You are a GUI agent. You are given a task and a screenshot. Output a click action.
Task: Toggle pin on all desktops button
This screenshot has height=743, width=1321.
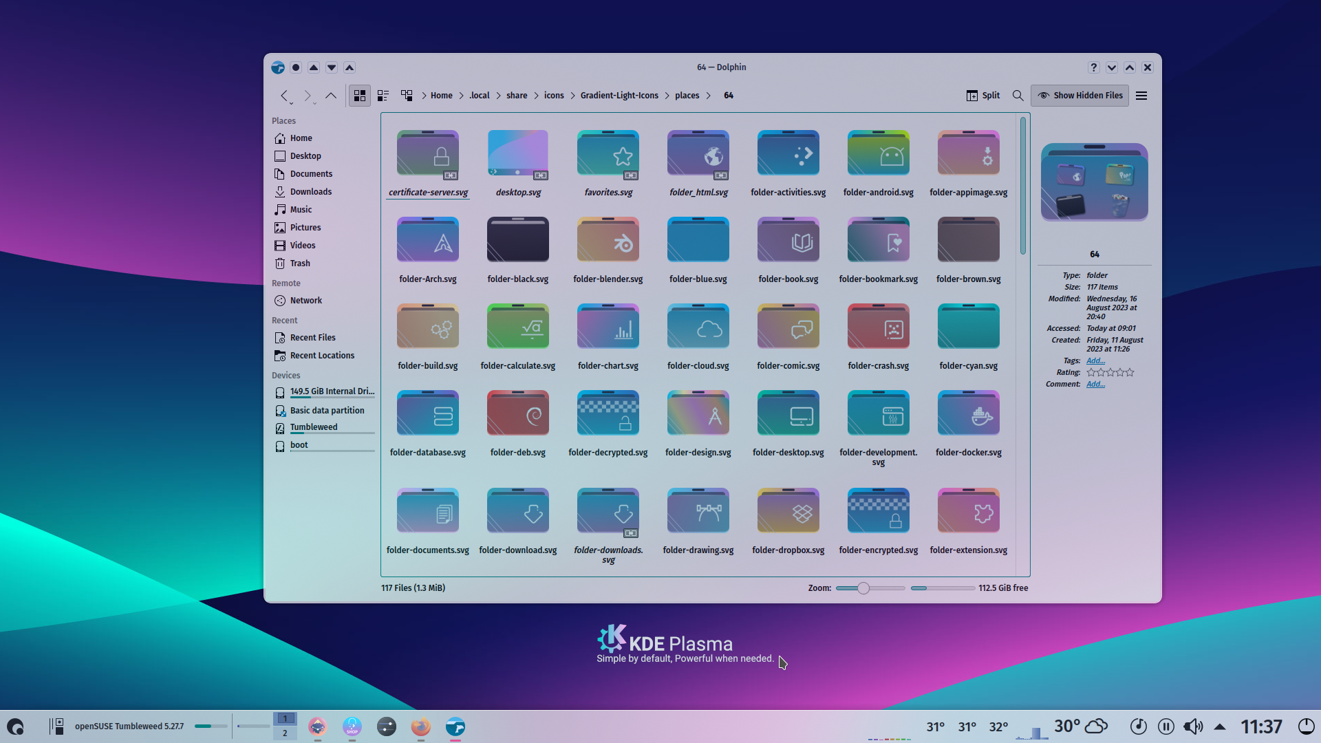click(x=296, y=67)
